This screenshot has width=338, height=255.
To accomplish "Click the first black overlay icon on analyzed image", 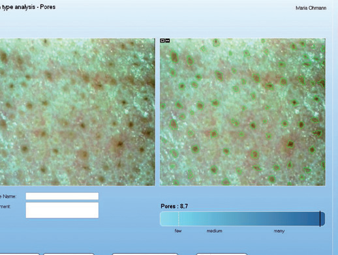I will [162, 40].
